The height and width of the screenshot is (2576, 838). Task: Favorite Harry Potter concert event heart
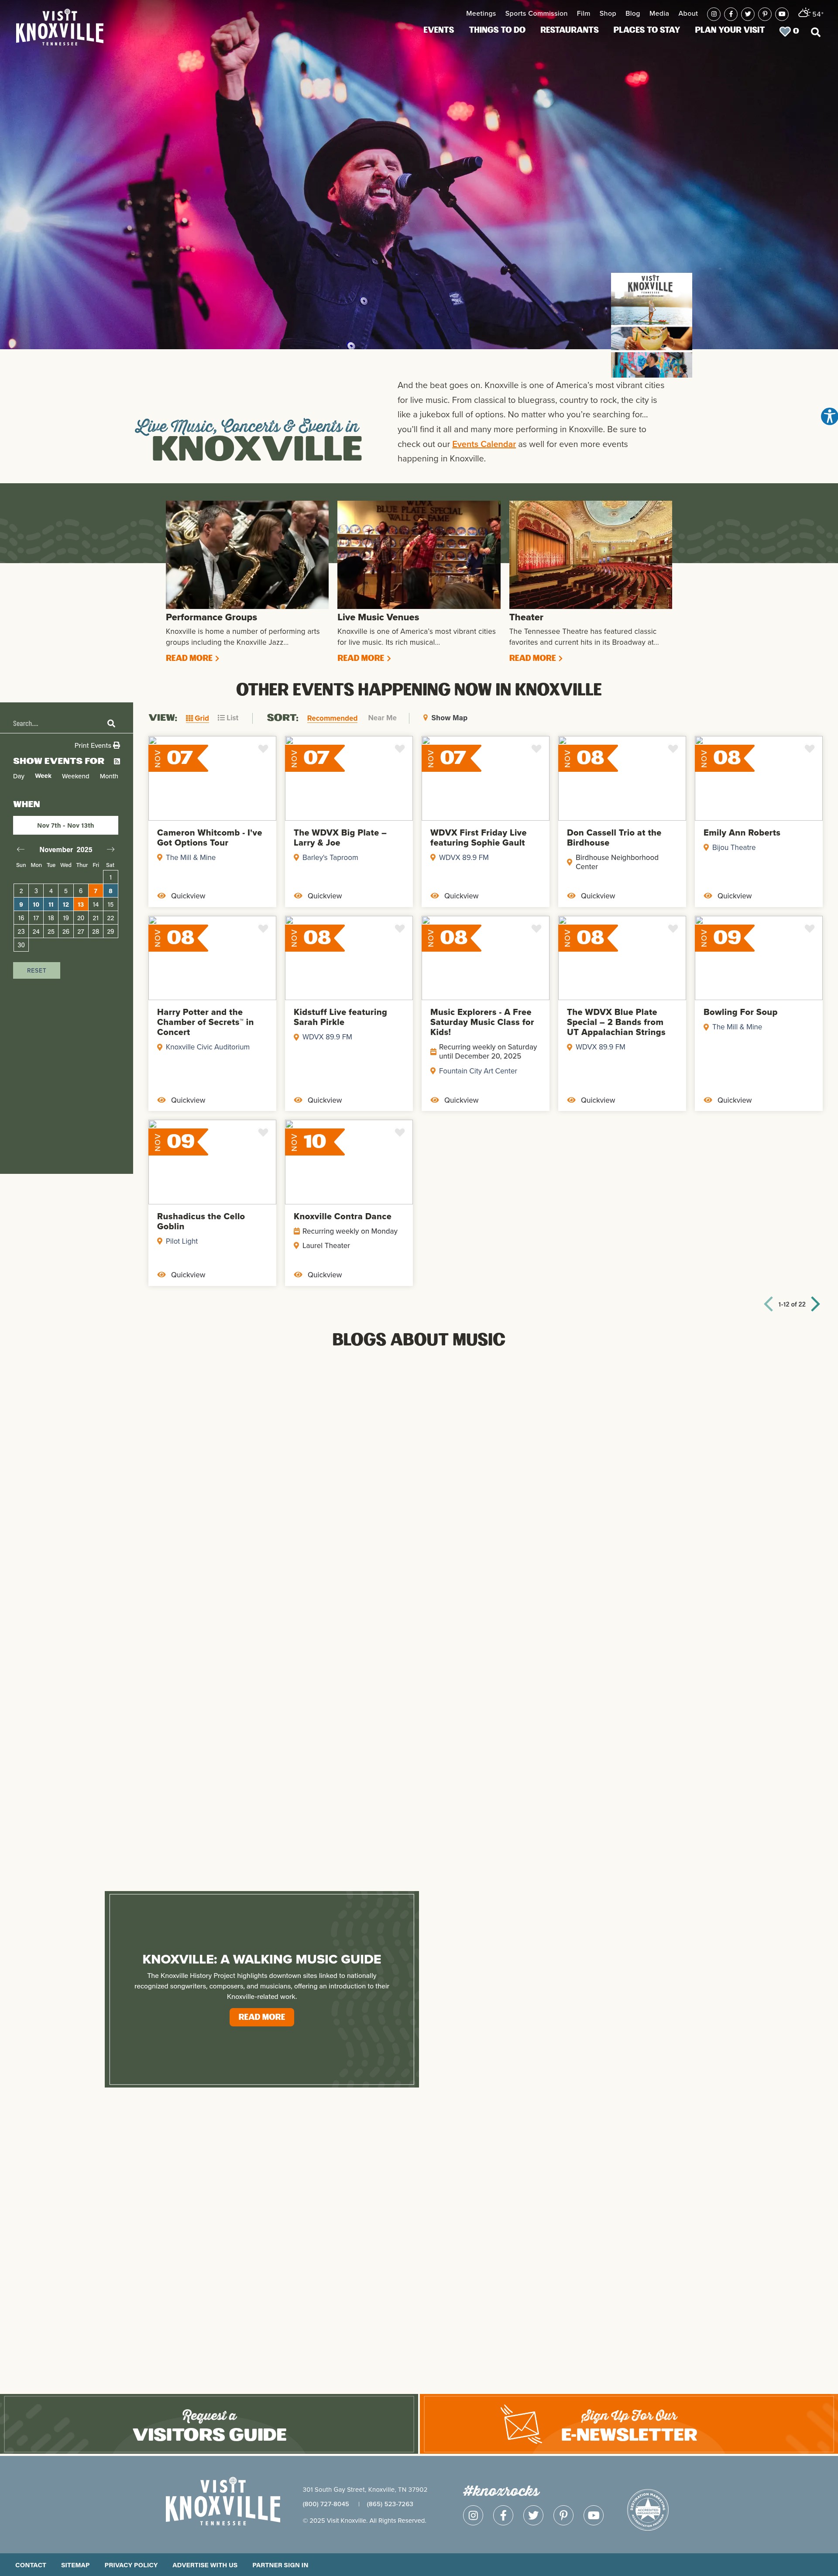[263, 929]
